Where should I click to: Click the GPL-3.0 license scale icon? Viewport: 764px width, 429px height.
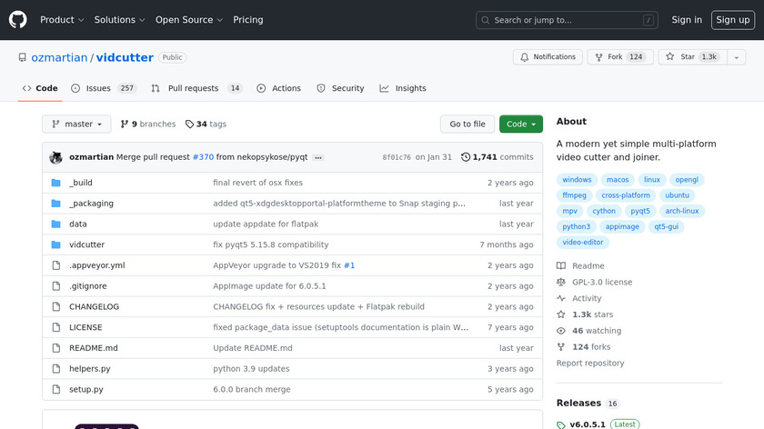(x=561, y=282)
